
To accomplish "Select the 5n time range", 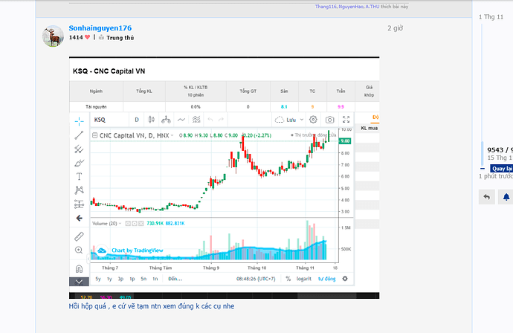I will (143, 279).
